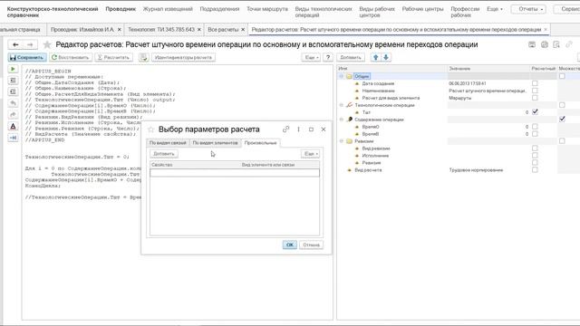Click the bottom blue arrow icon in editor sidebar
This screenshot has width=580, height=326.
point(13,138)
